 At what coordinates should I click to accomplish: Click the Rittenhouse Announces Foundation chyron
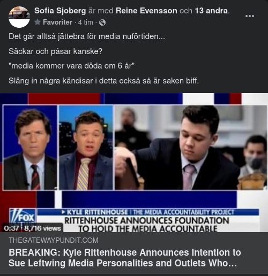click(146, 224)
